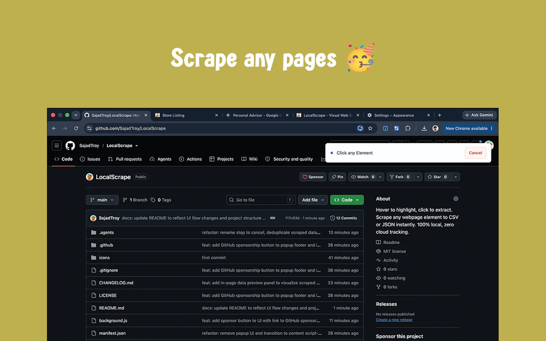The width and height of the screenshot is (546, 341).
Task: Star the repository
Action: 438,177
